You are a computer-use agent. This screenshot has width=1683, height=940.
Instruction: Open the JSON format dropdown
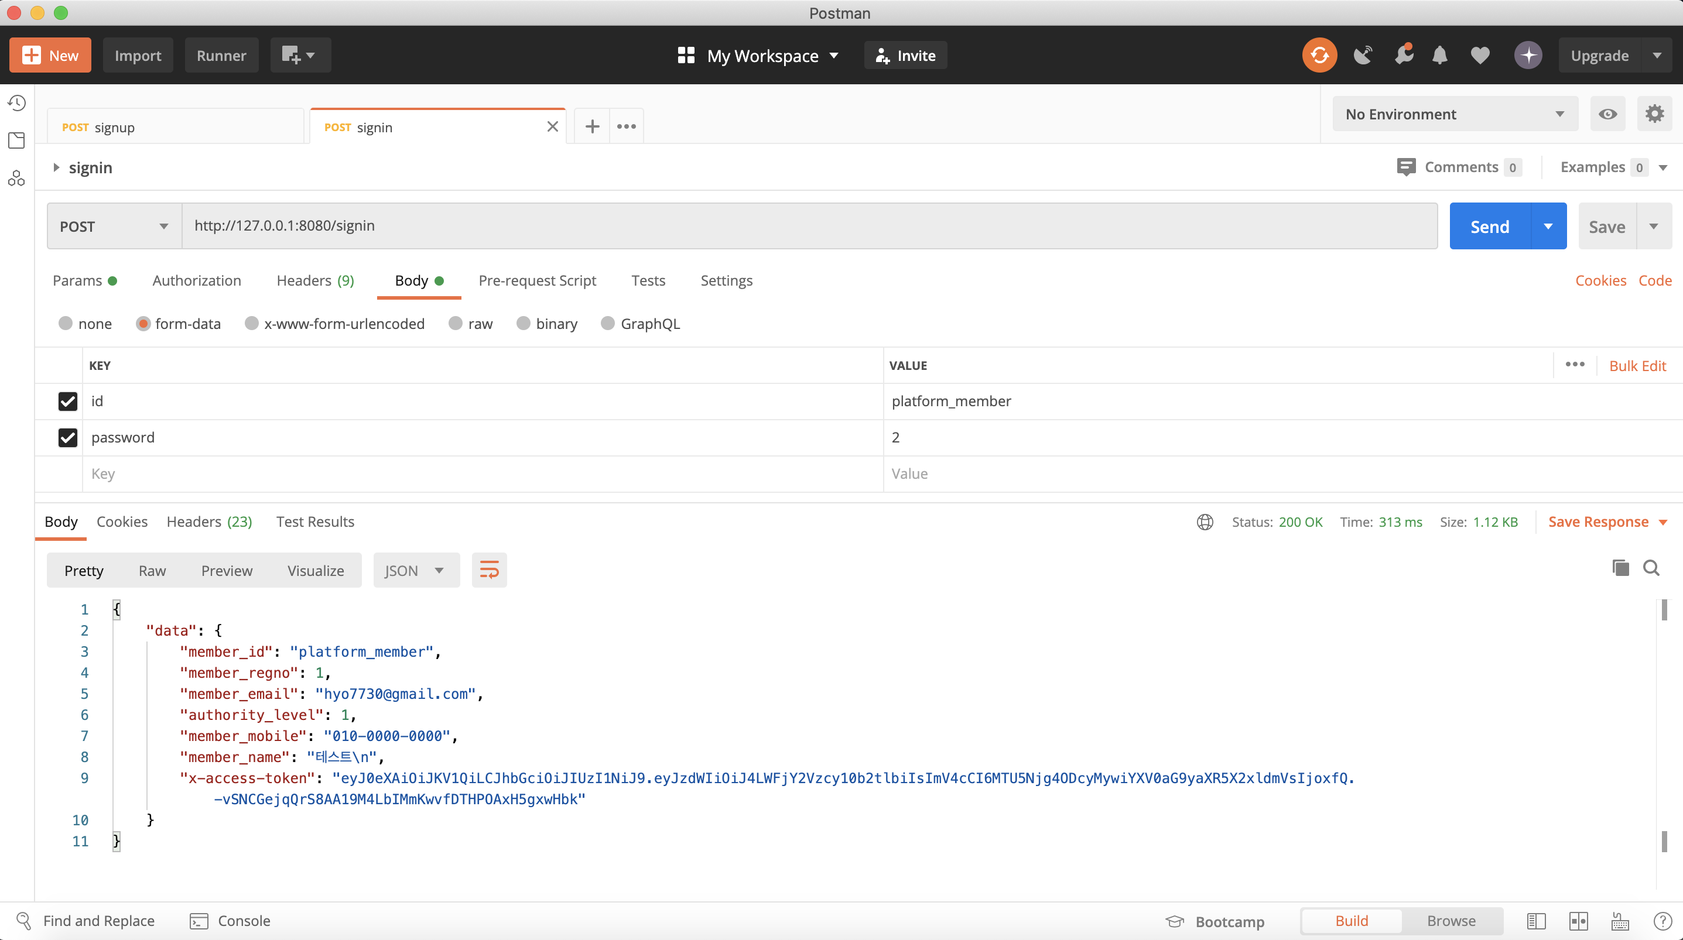point(416,570)
